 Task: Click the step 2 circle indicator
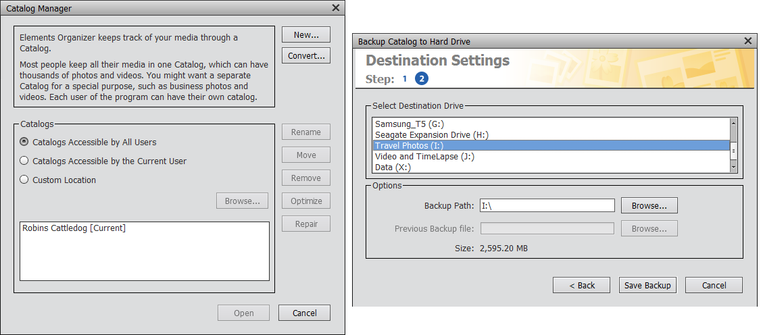422,79
